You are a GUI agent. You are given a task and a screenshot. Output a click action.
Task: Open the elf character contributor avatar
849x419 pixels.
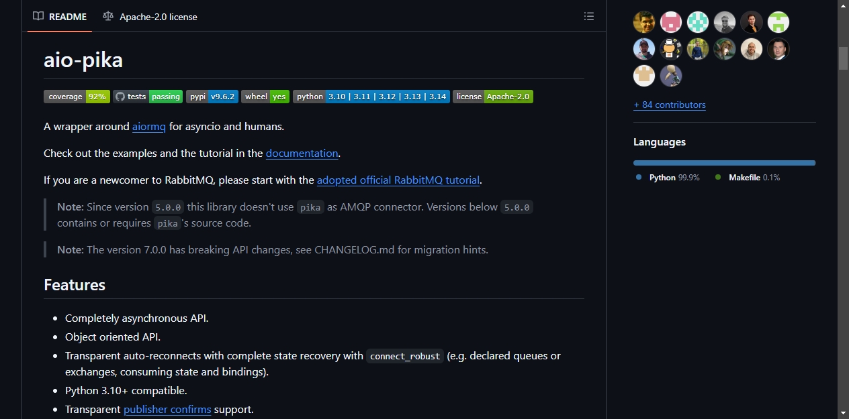click(x=725, y=49)
